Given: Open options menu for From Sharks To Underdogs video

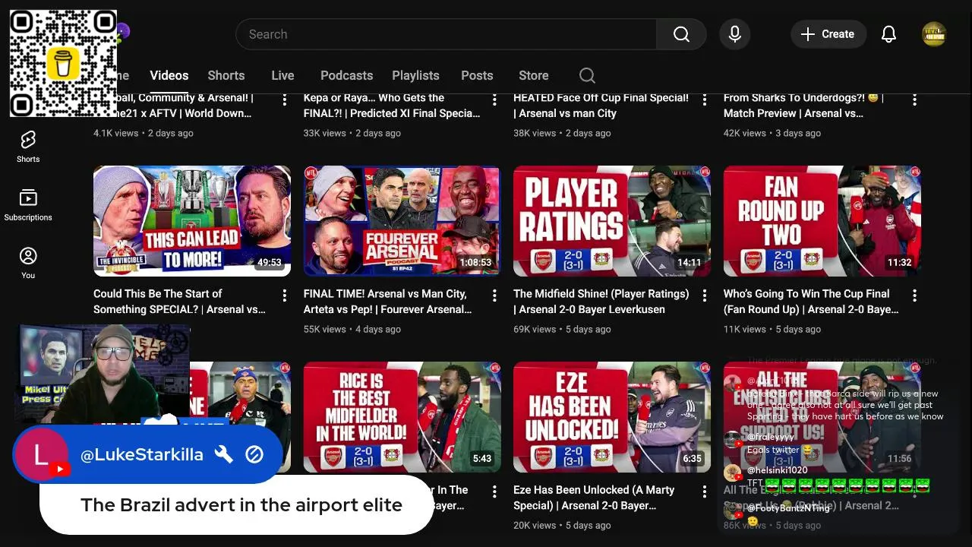Looking at the screenshot, I should pyautogui.click(x=914, y=100).
